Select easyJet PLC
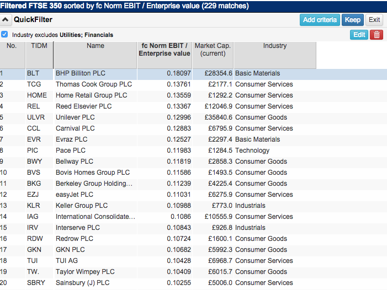The height and width of the screenshot is (290, 387). click(75, 195)
